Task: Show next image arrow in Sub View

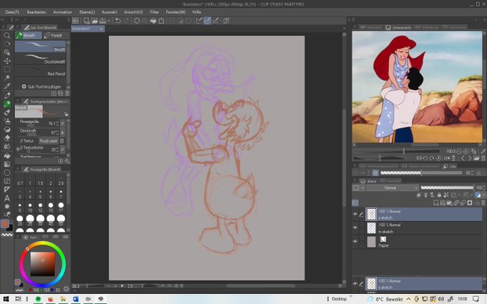Action: click(470, 158)
